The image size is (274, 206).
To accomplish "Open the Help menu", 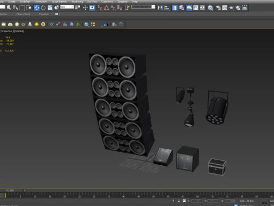I will point(135,2).
